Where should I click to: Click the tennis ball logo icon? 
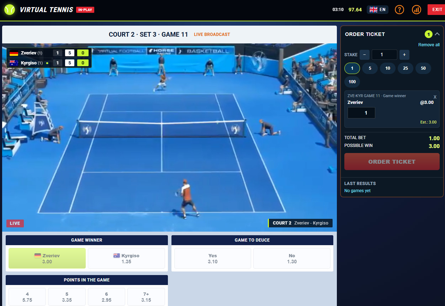click(x=10, y=10)
